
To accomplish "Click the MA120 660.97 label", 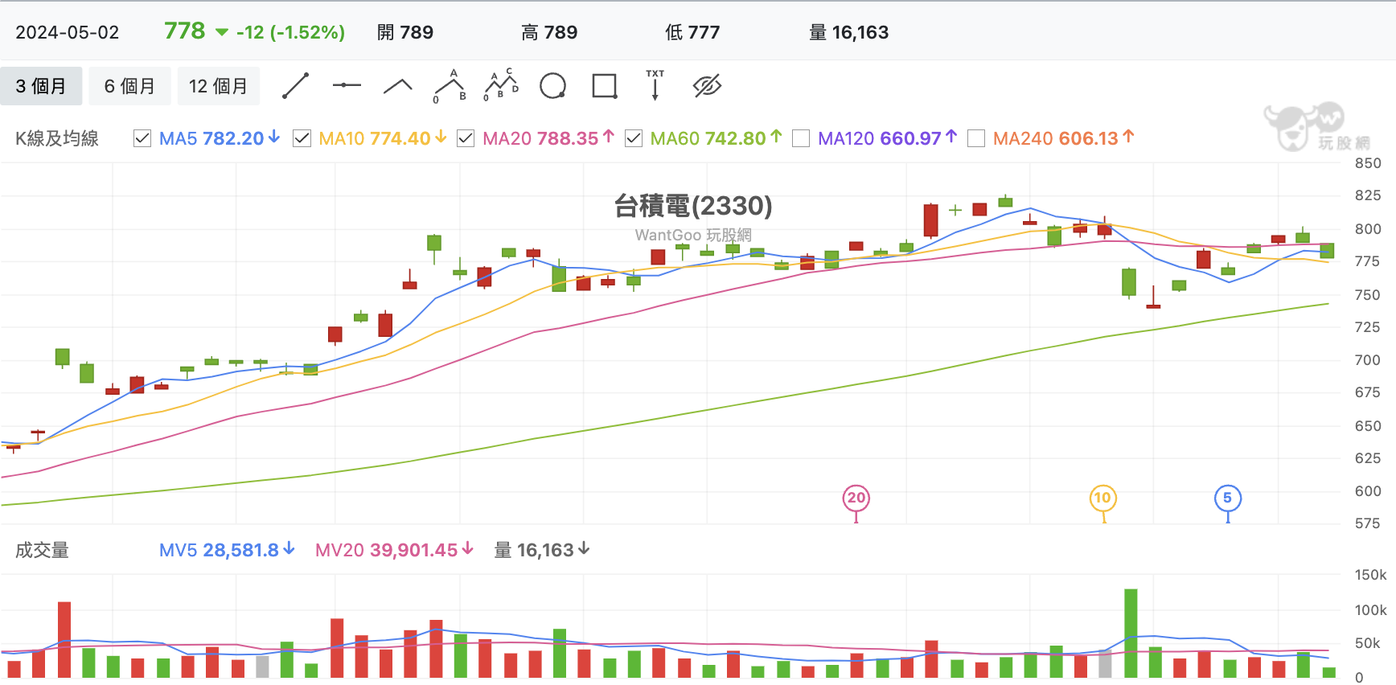I will pyautogui.click(x=888, y=138).
